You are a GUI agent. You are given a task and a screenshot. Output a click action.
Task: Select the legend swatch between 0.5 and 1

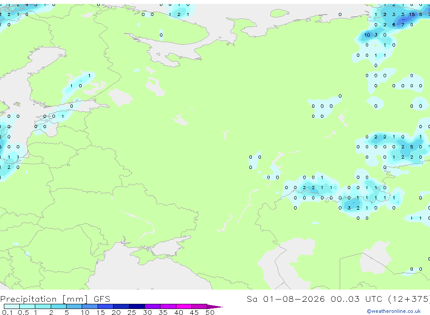[27, 306]
